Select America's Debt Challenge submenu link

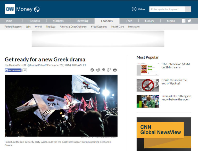pyautogui.click(x=73, y=27)
